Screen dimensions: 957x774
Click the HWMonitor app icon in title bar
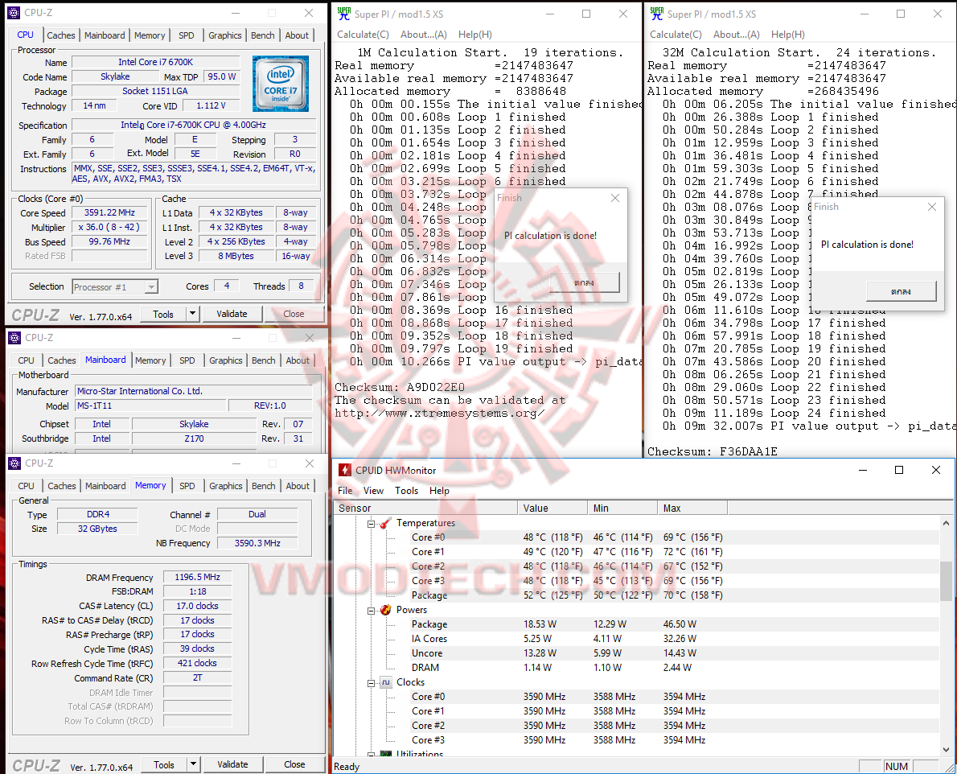(x=346, y=470)
